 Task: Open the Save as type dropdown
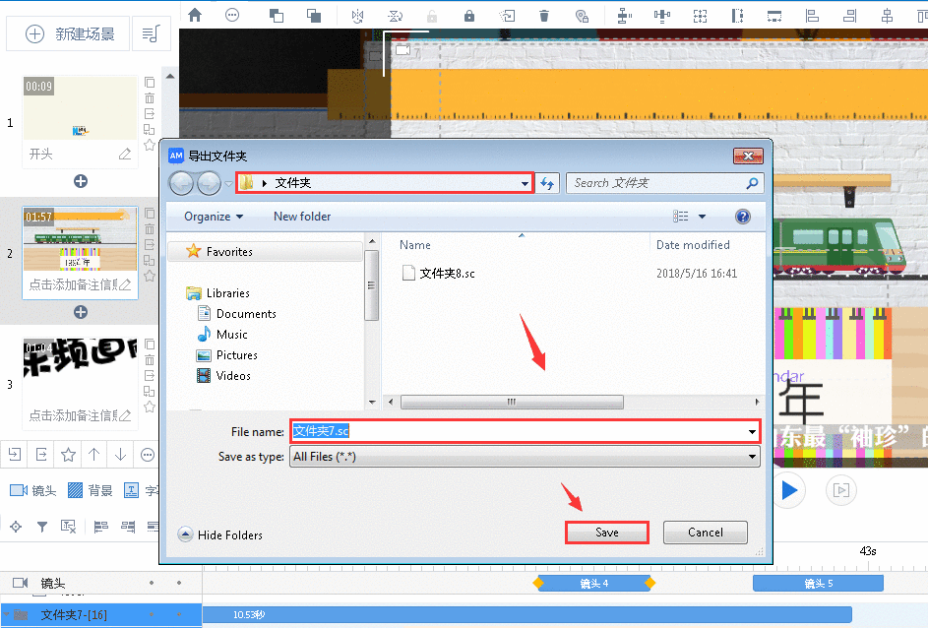point(525,457)
